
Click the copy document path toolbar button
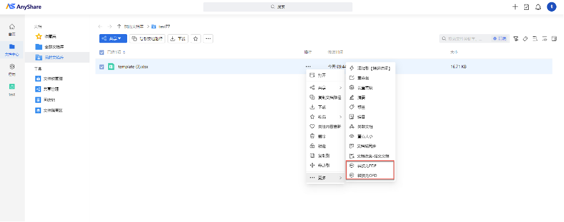click(147, 39)
